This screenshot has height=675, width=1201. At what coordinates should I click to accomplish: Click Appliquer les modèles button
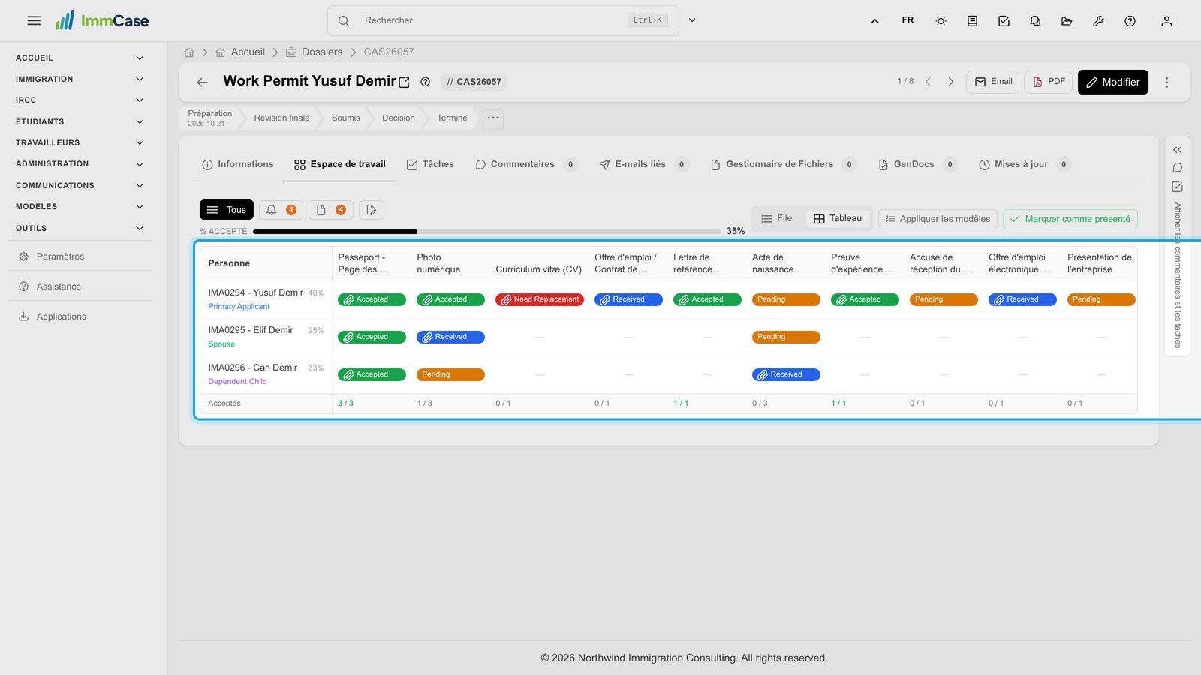coord(938,219)
